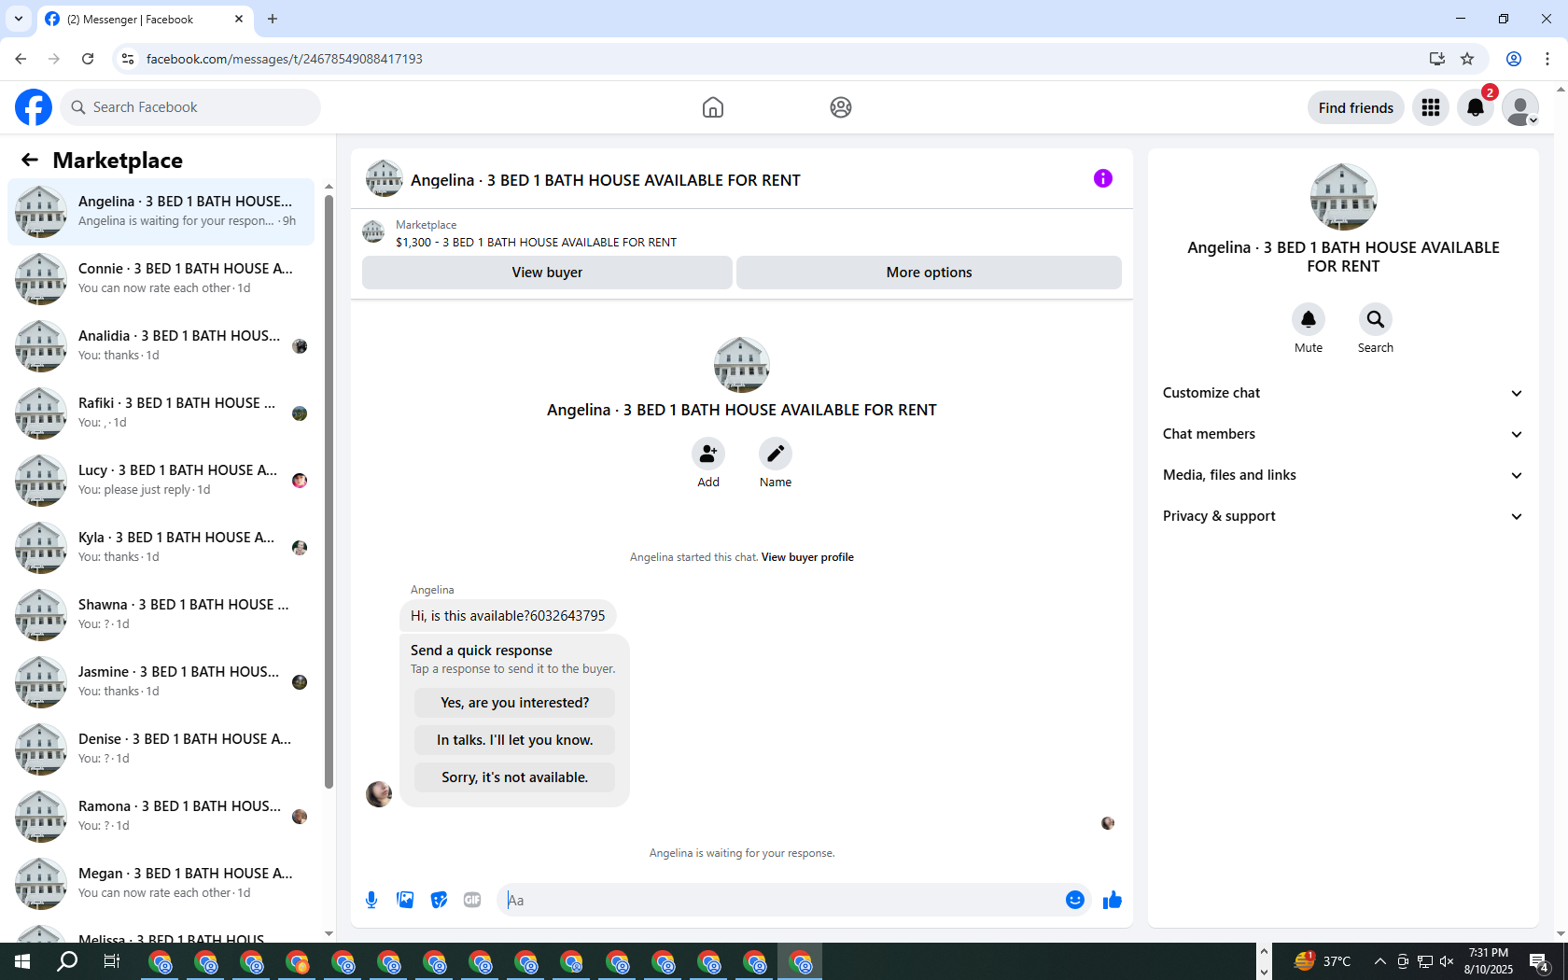Open Ramona's conversation in the list
The height and width of the screenshot is (980, 1568).
pos(161,816)
